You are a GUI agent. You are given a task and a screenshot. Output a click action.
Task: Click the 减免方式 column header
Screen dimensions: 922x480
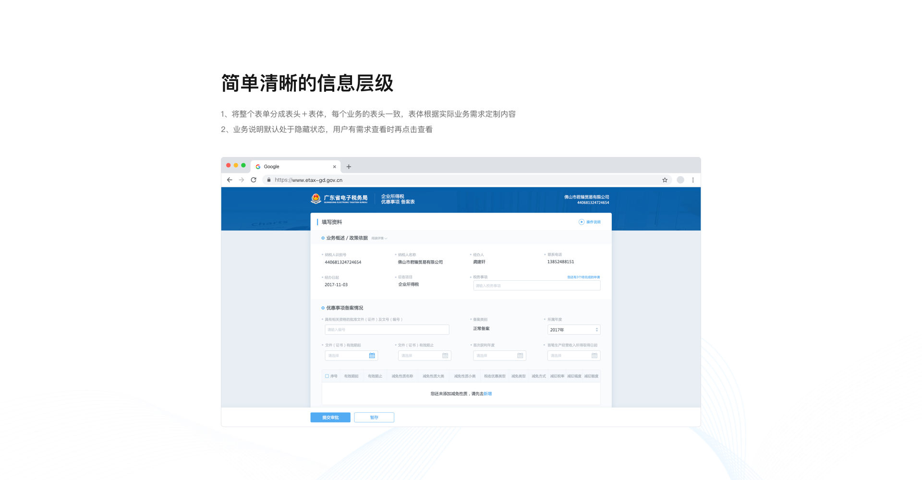pos(539,376)
